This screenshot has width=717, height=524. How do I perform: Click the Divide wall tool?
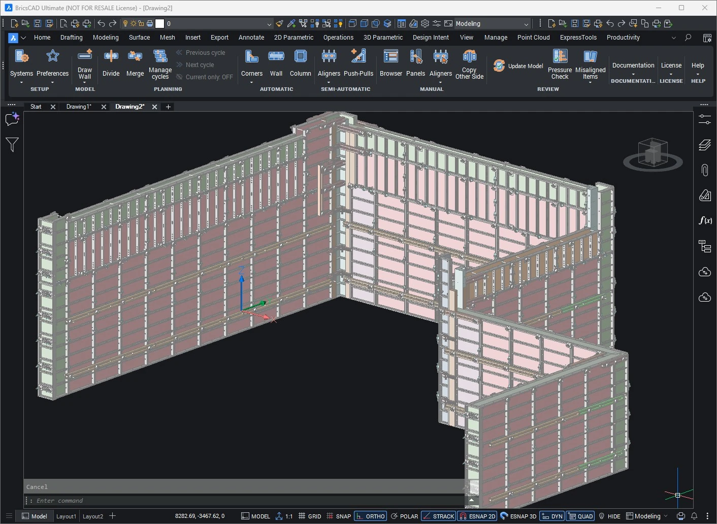pos(111,63)
